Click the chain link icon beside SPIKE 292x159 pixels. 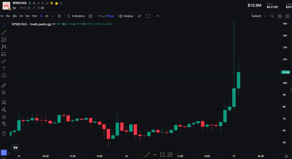[x=33, y=8]
